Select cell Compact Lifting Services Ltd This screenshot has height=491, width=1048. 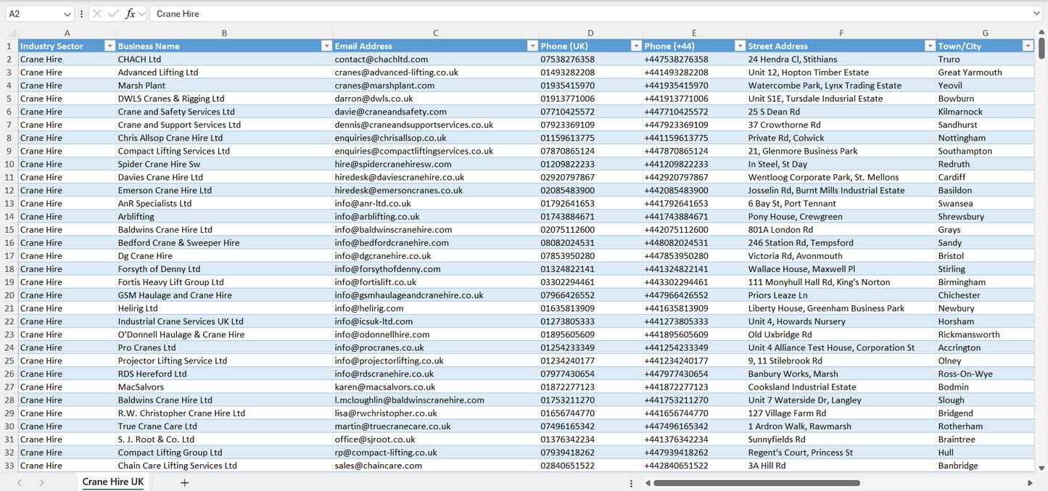(224, 151)
